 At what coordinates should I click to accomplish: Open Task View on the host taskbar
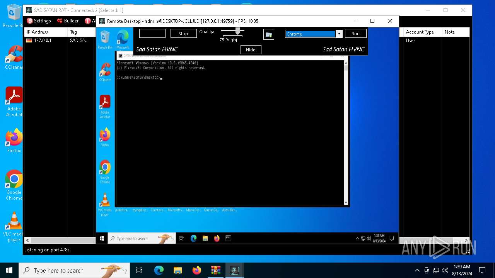139,270
